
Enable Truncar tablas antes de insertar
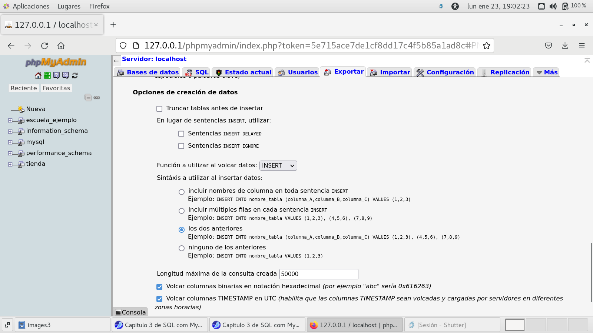pos(159,109)
